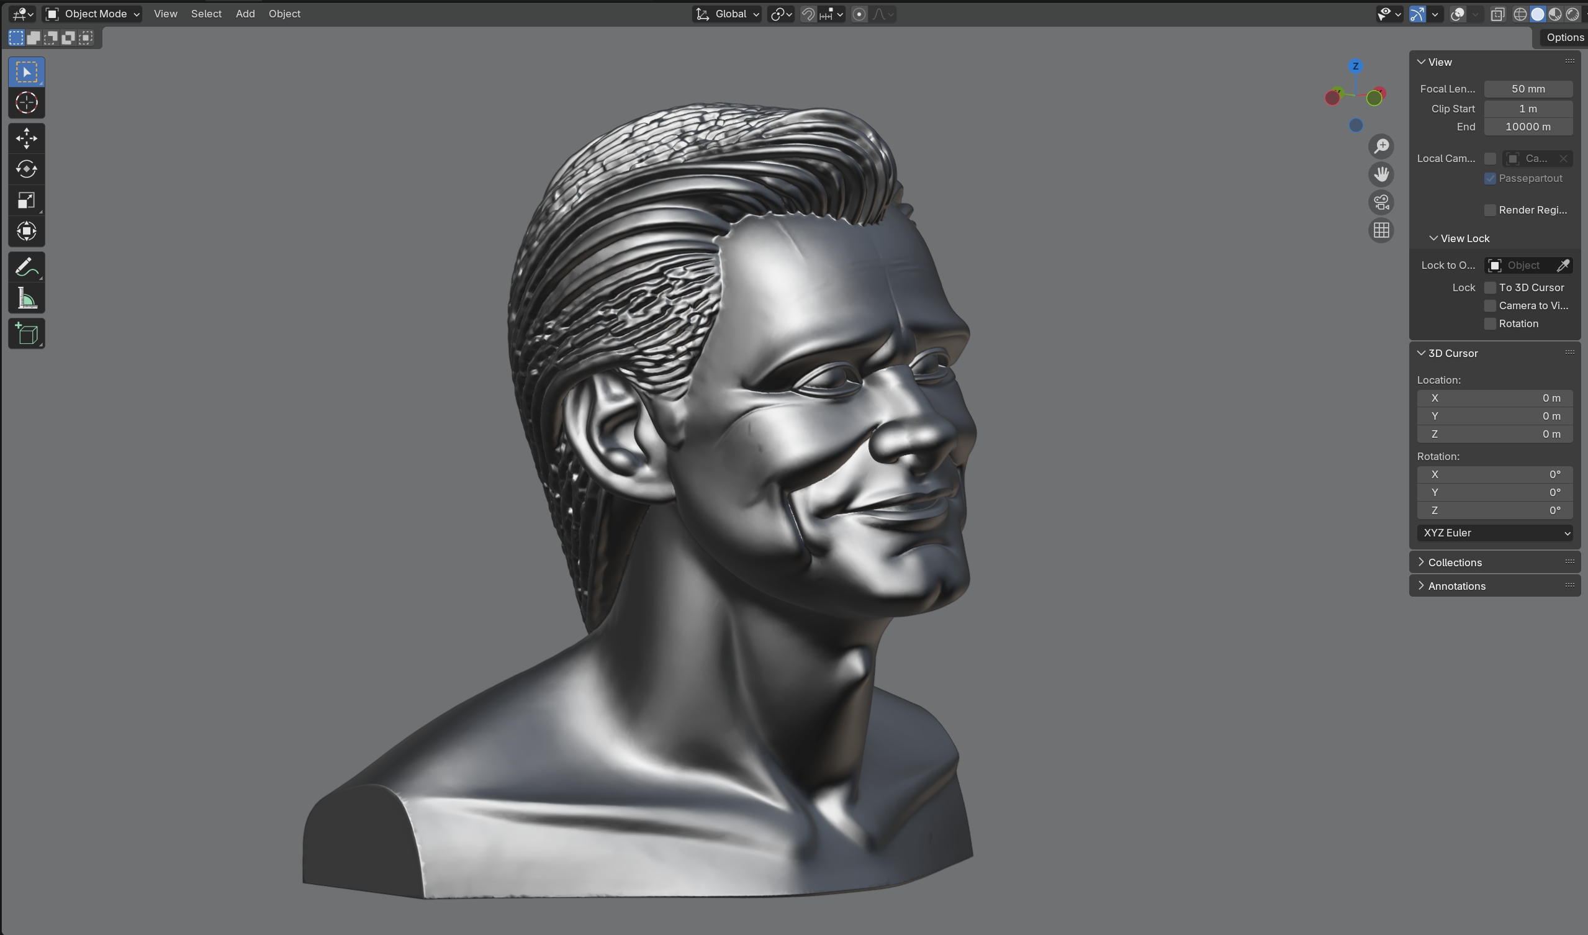Activate the Rotate tool
The image size is (1588, 935).
27,169
